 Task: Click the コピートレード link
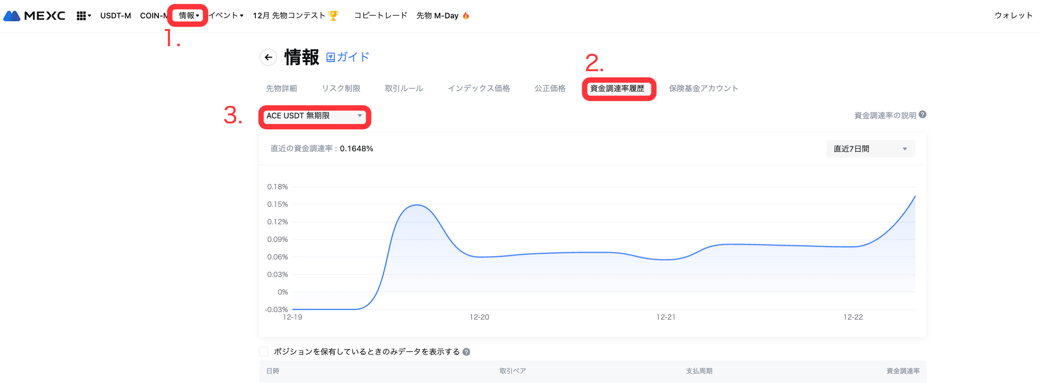380,16
